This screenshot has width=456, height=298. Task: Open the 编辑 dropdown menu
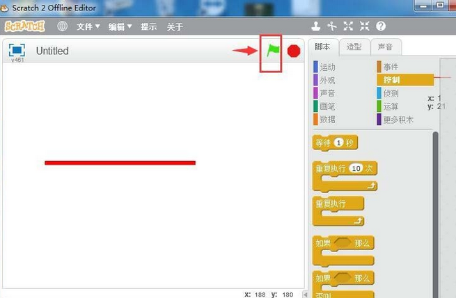pos(120,26)
